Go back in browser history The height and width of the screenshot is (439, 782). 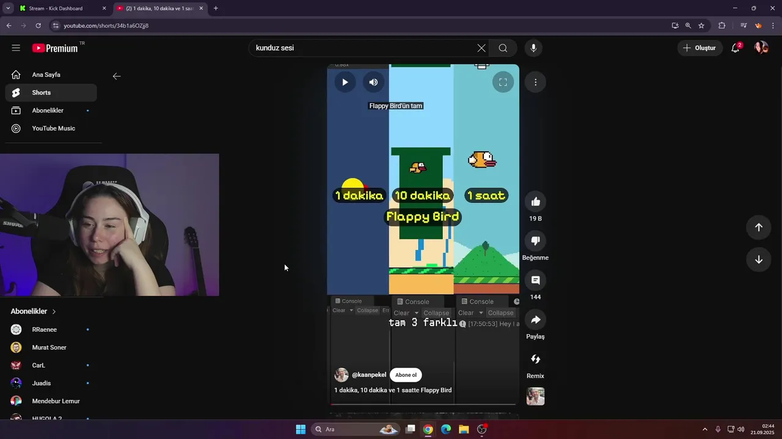pos(9,26)
